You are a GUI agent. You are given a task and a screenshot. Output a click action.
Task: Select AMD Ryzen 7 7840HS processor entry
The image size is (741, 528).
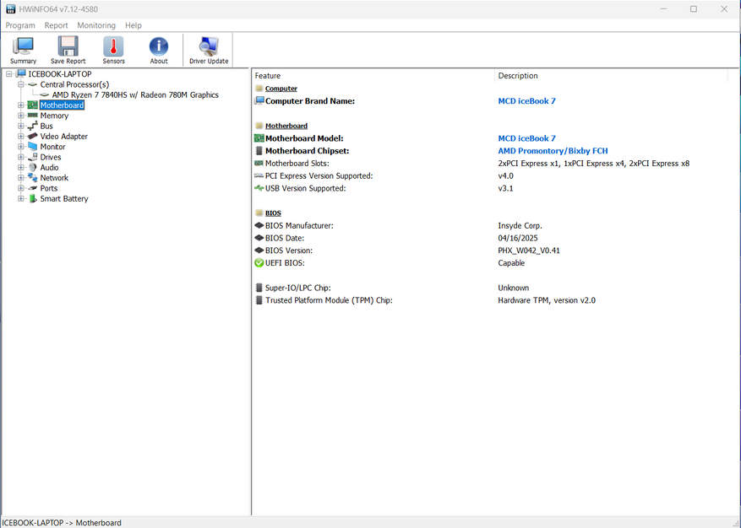(135, 95)
